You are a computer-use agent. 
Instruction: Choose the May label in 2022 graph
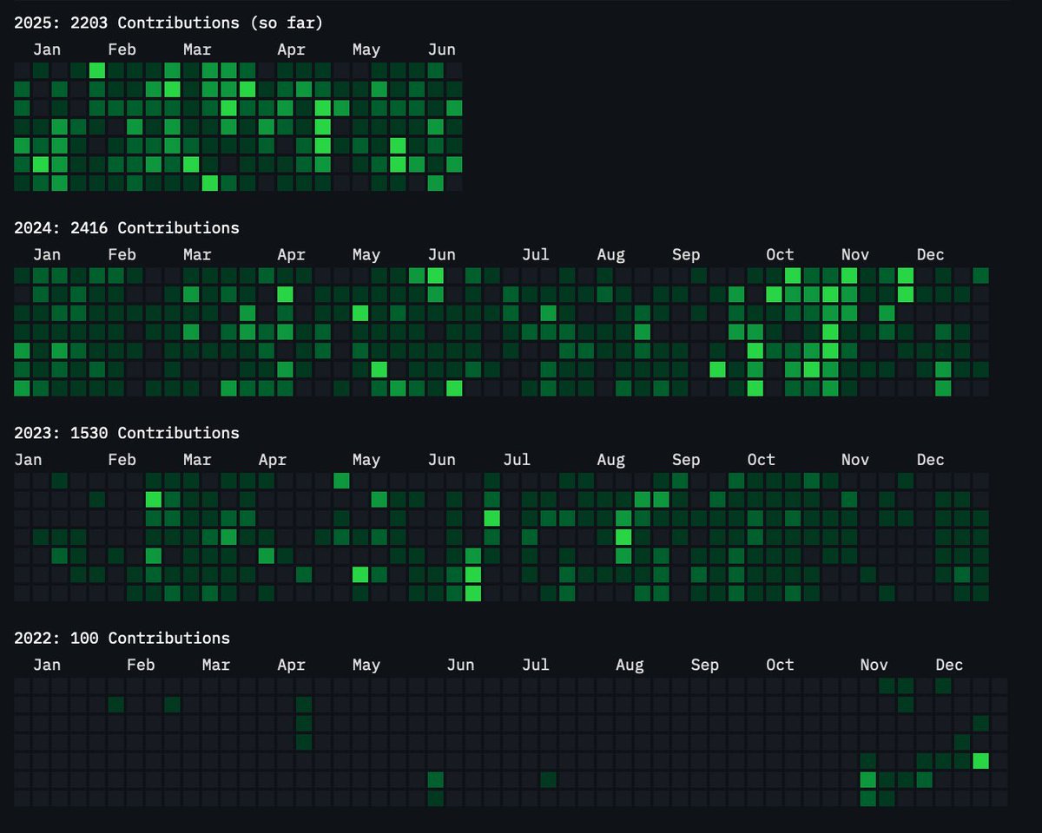click(x=366, y=665)
